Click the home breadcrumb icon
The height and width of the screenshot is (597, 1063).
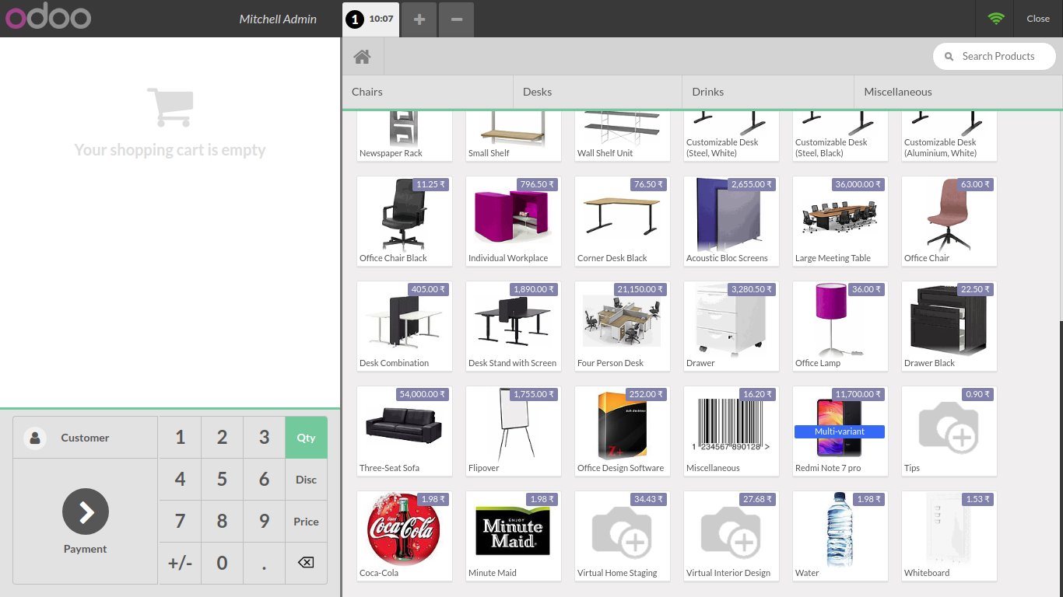coord(362,57)
